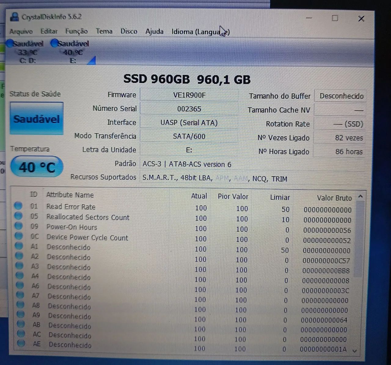The image size is (391, 365).
Task: Click the scroll down arrow of attribute list
Action: tap(355, 351)
